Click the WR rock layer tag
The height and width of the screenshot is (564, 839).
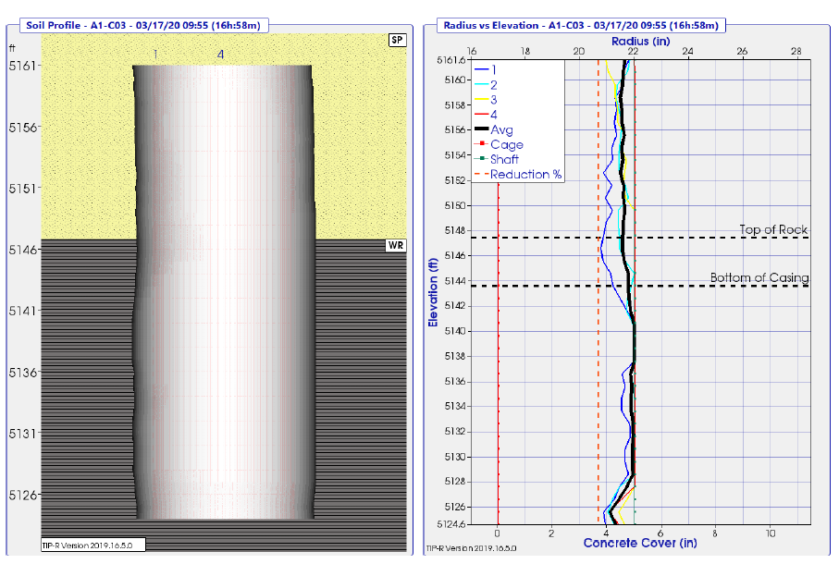tap(396, 246)
